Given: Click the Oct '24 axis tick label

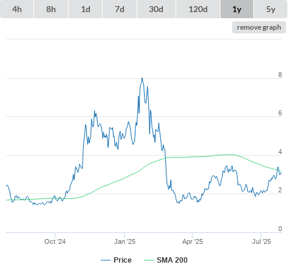Looking at the screenshot, I should [55, 241].
